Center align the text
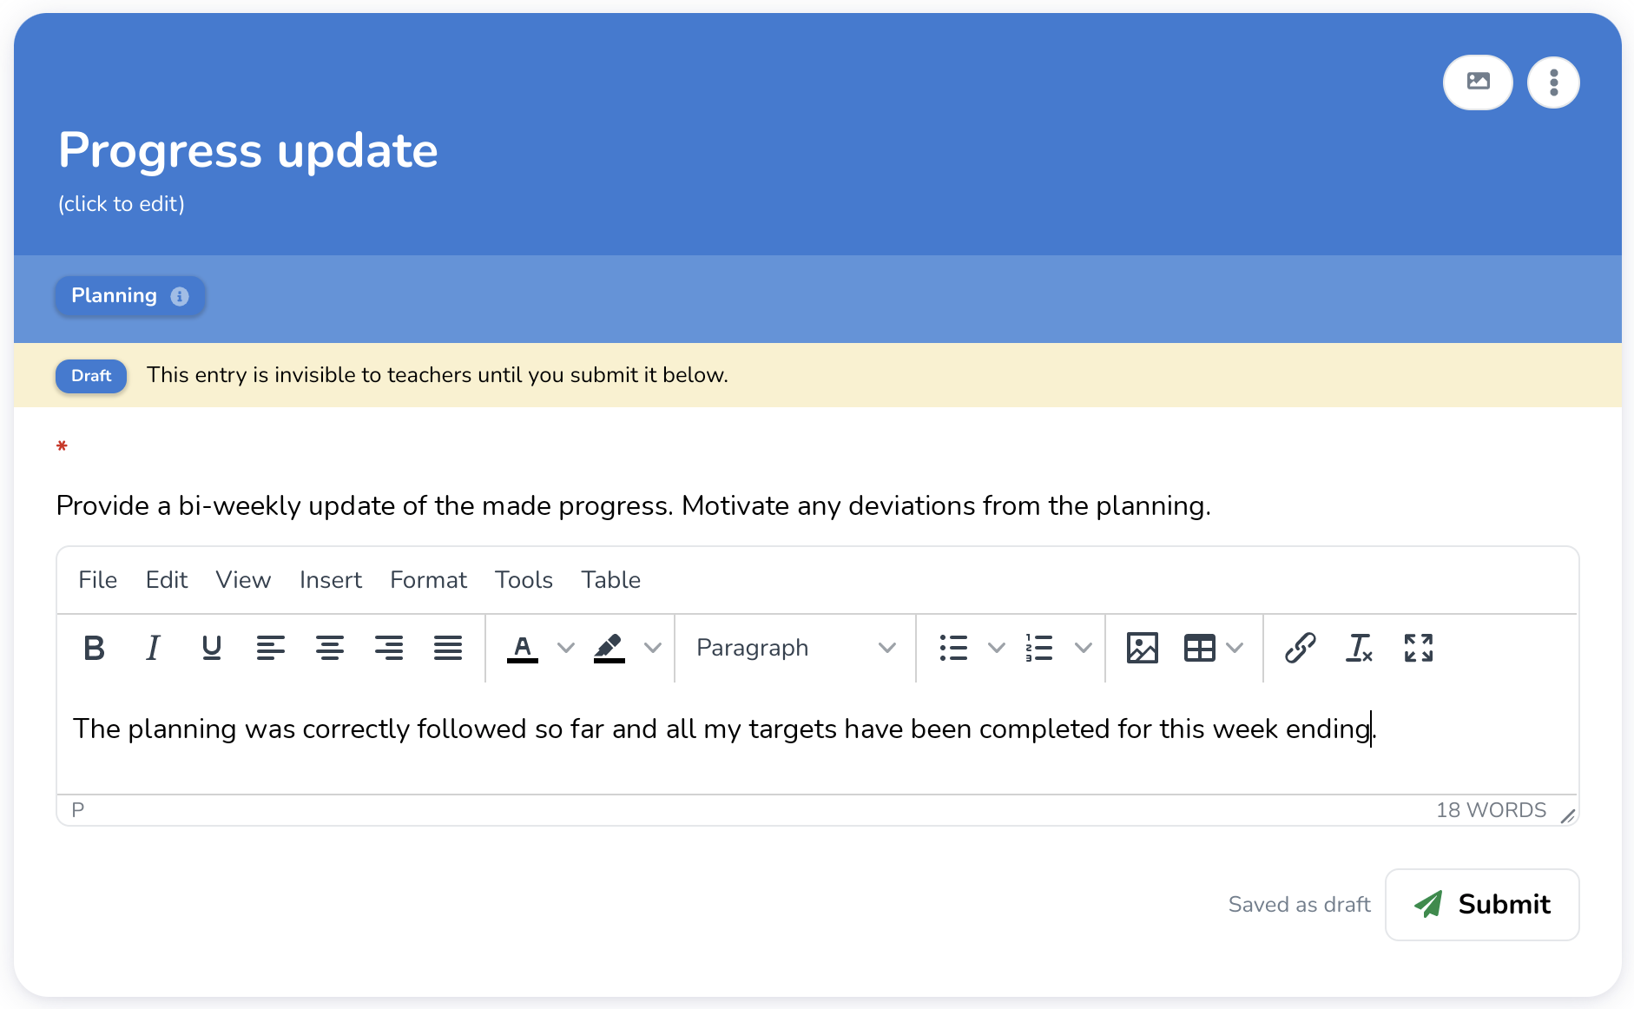Image resolution: width=1634 pixels, height=1009 pixels. pos(329,648)
